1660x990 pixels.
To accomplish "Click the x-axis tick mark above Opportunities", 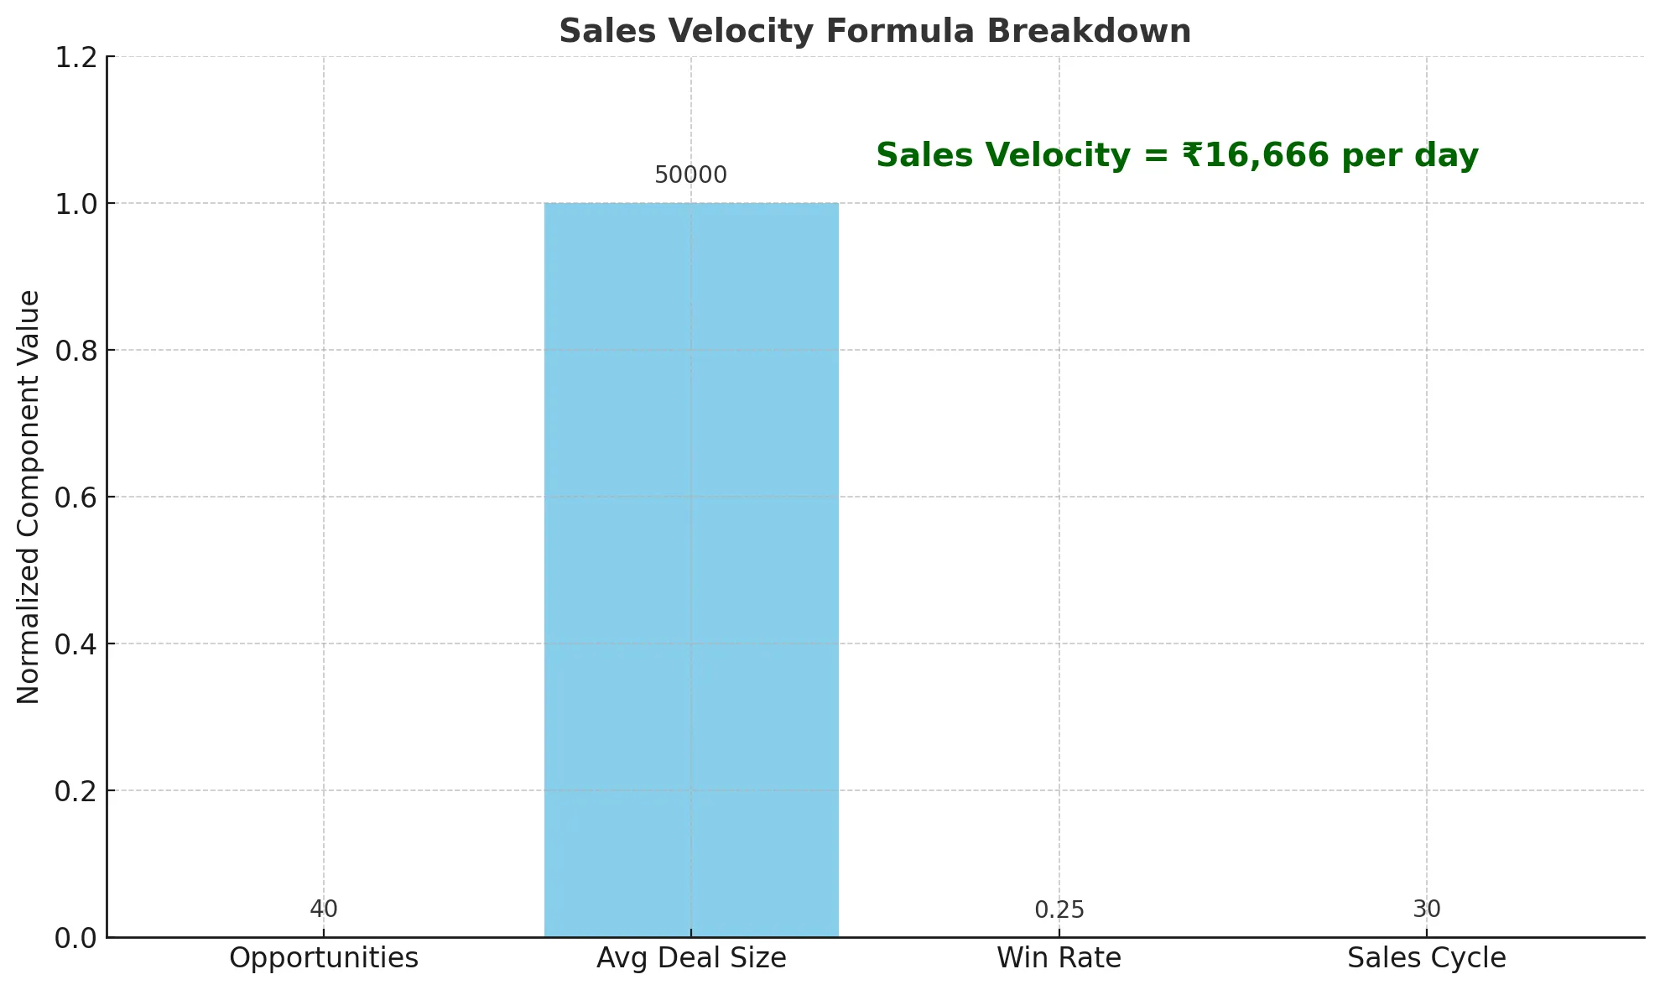I will (x=324, y=933).
